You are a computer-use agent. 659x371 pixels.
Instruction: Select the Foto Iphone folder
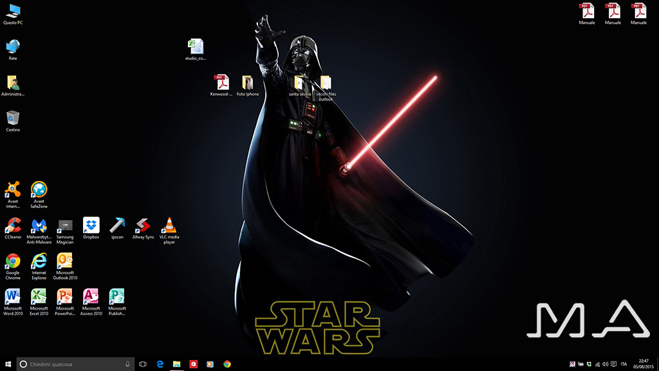pos(248,86)
